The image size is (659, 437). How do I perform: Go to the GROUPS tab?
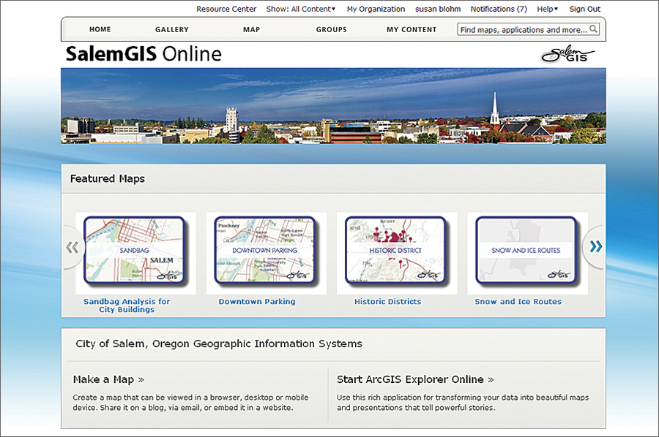point(332,29)
